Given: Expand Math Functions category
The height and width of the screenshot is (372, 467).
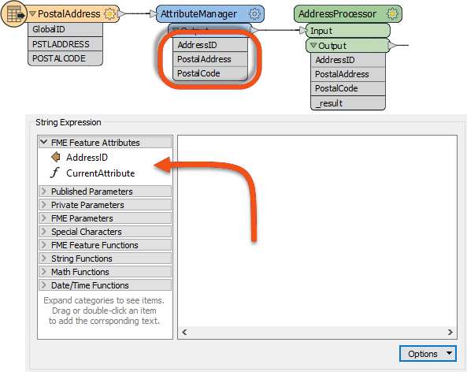Looking at the screenshot, I should 44,272.
